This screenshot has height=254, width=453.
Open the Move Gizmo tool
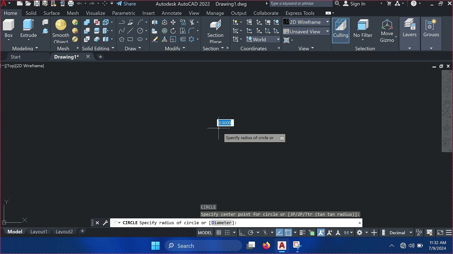click(x=387, y=31)
